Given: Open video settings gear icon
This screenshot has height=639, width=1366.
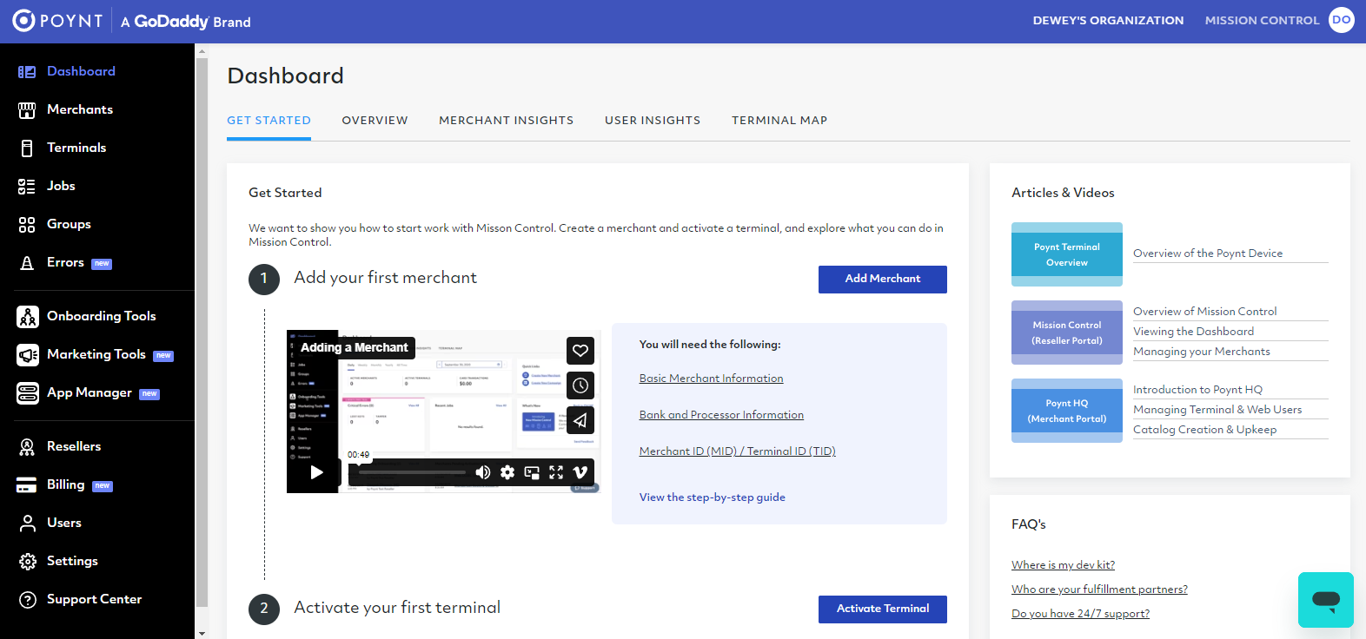Looking at the screenshot, I should tap(507, 472).
